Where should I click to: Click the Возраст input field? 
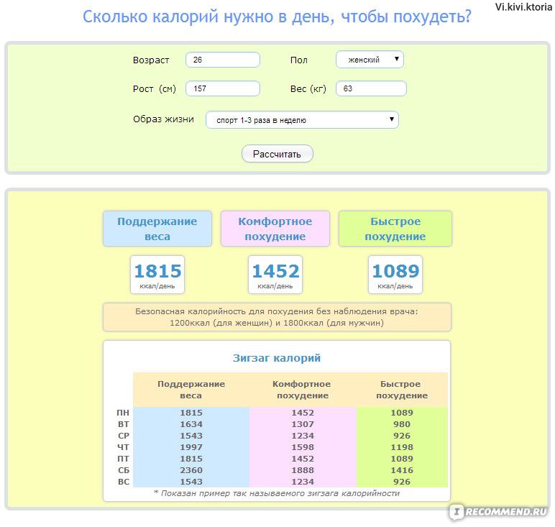click(222, 60)
